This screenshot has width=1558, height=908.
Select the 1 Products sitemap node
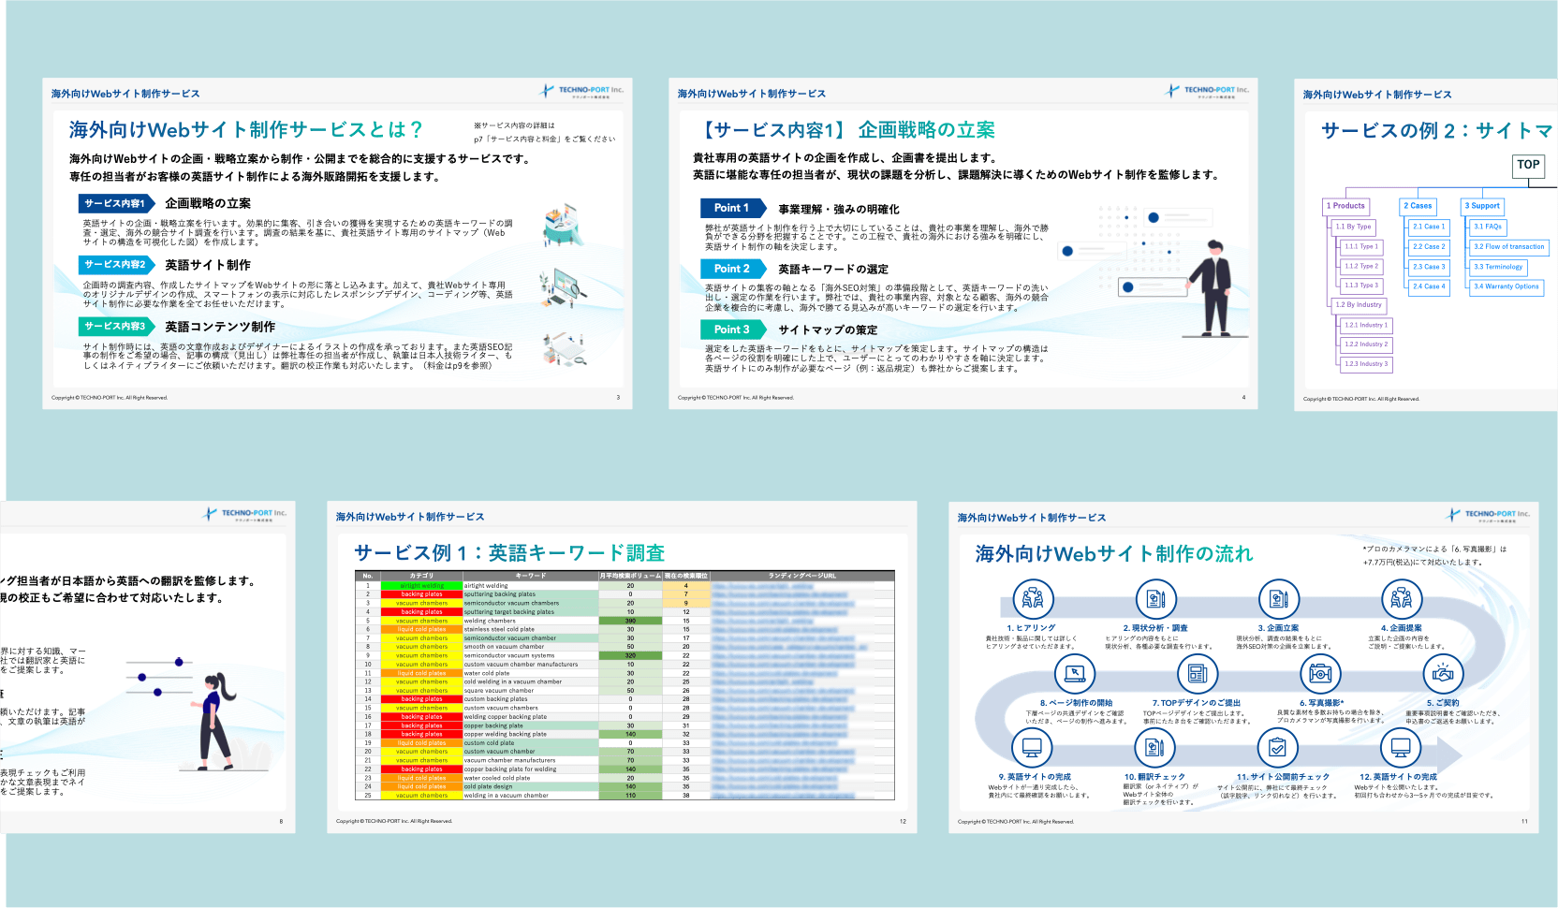click(1345, 206)
